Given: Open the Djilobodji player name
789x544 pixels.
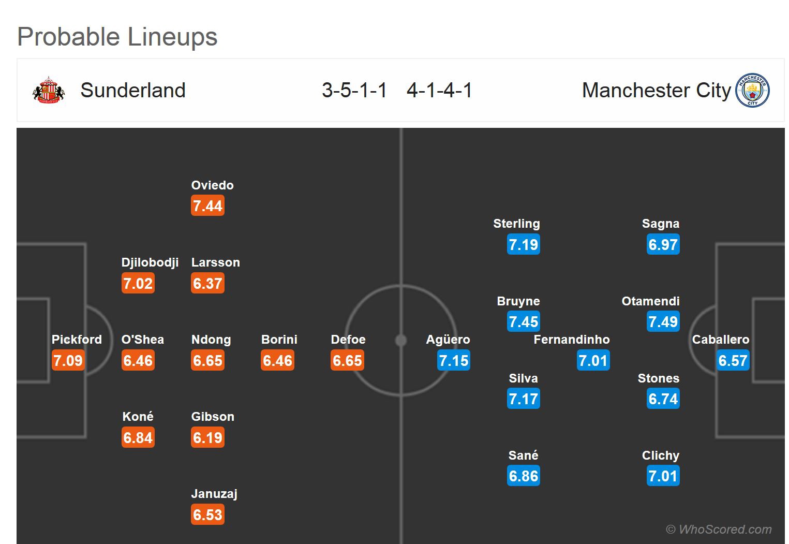Looking at the screenshot, I should point(150,262).
